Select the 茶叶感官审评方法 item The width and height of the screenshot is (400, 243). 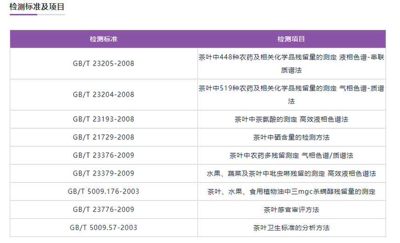292,210
